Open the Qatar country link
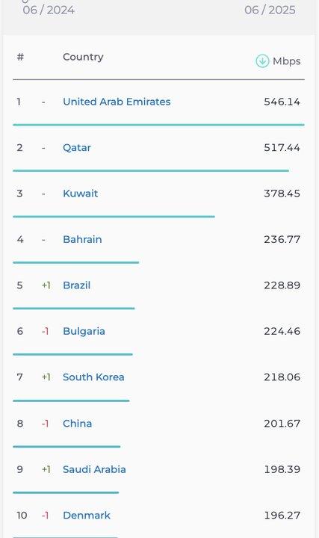Image resolution: width=319 pixels, height=538 pixels. pyautogui.click(x=77, y=148)
